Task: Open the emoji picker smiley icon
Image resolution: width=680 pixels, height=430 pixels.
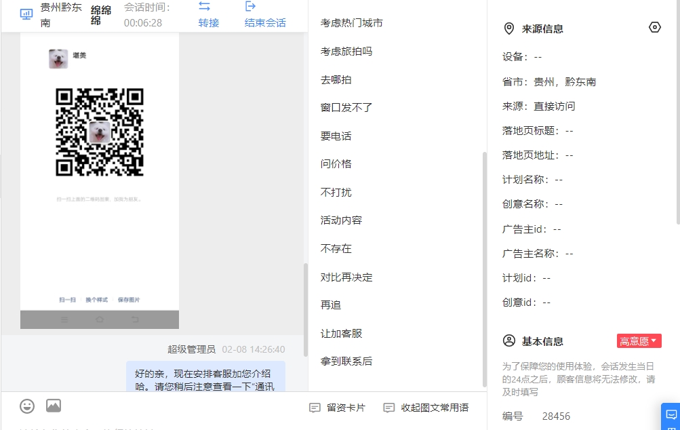Action: point(27,406)
